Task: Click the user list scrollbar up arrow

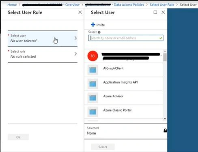Action: (165, 51)
